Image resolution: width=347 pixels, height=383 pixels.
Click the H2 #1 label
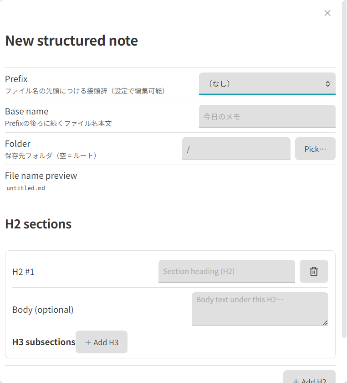23,272
